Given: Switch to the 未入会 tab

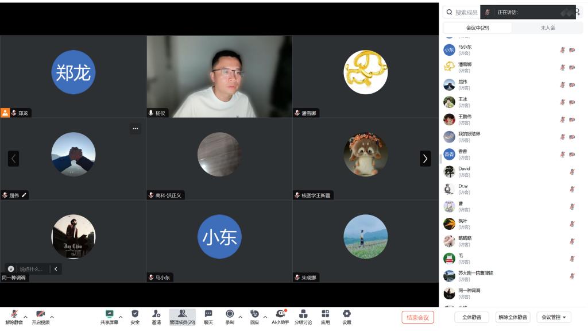Looking at the screenshot, I should pyautogui.click(x=547, y=28).
